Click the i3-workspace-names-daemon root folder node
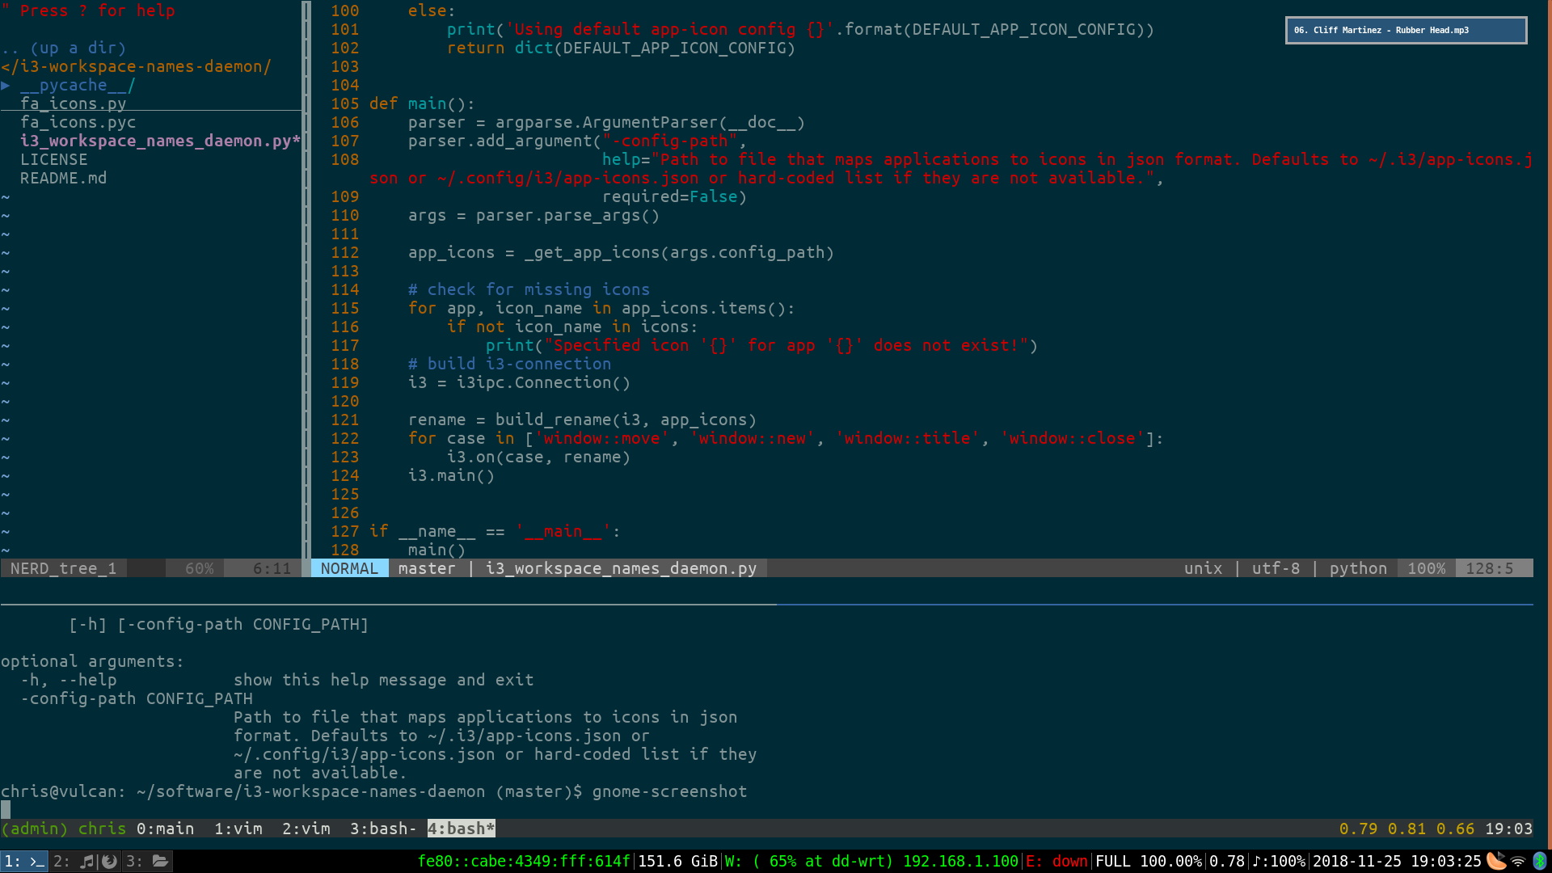Screen dimensions: 1552x873 136,67
